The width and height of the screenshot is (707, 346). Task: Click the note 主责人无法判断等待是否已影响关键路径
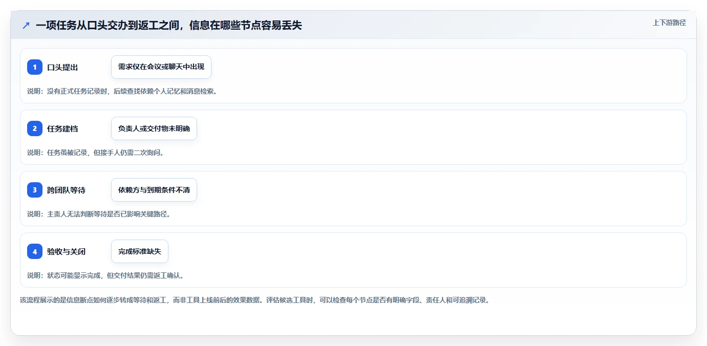coord(99,214)
